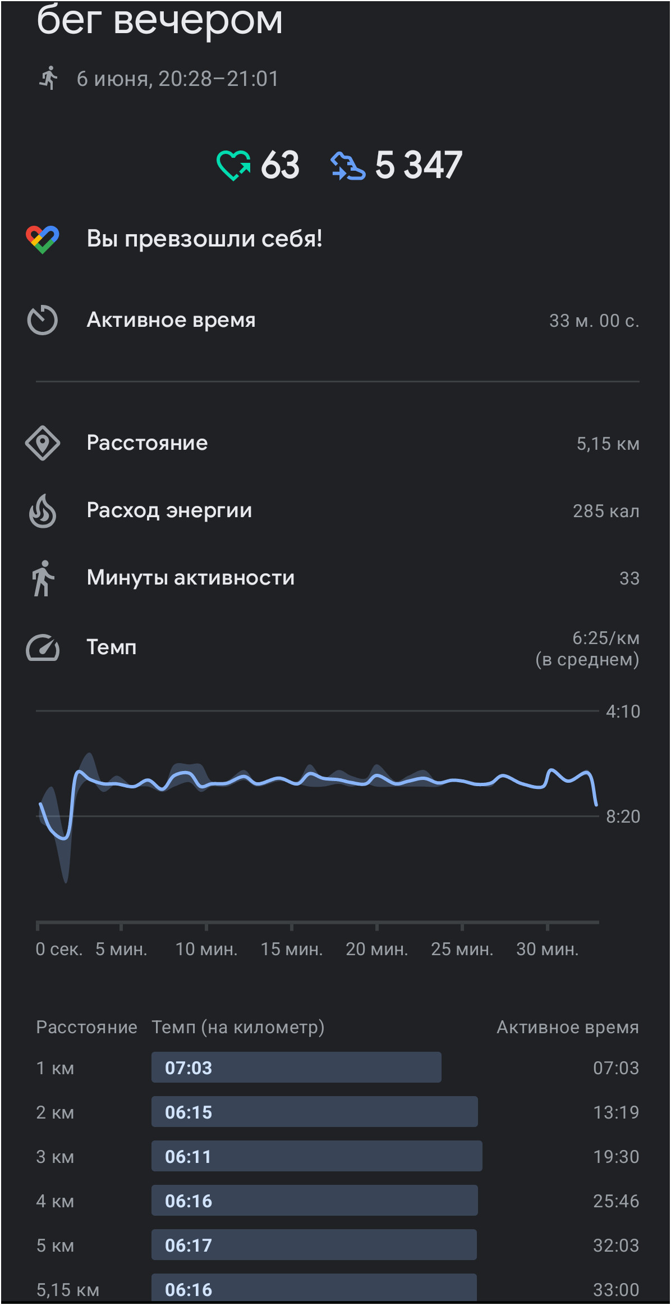
Task: Select the 06:11 pace bar for 3 км
Action: [316, 1156]
